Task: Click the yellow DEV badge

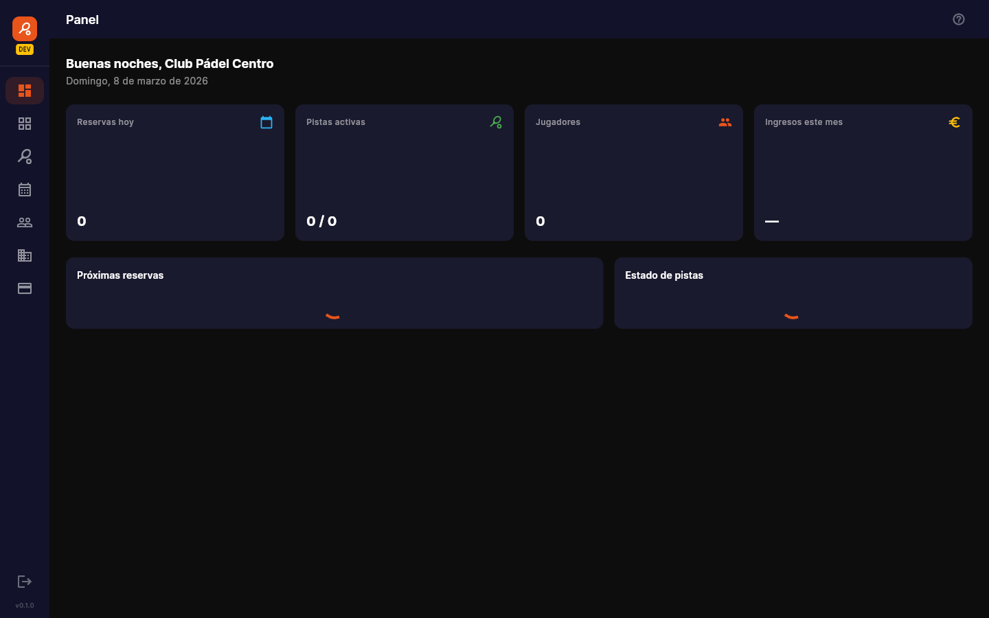Action: point(25,49)
